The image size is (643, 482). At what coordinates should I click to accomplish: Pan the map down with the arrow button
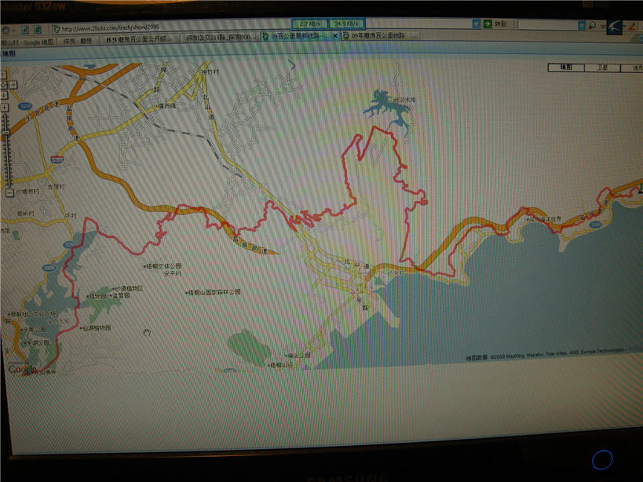coord(4,95)
